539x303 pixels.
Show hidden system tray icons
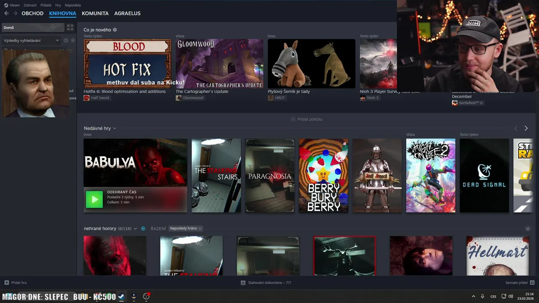[473, 296]
